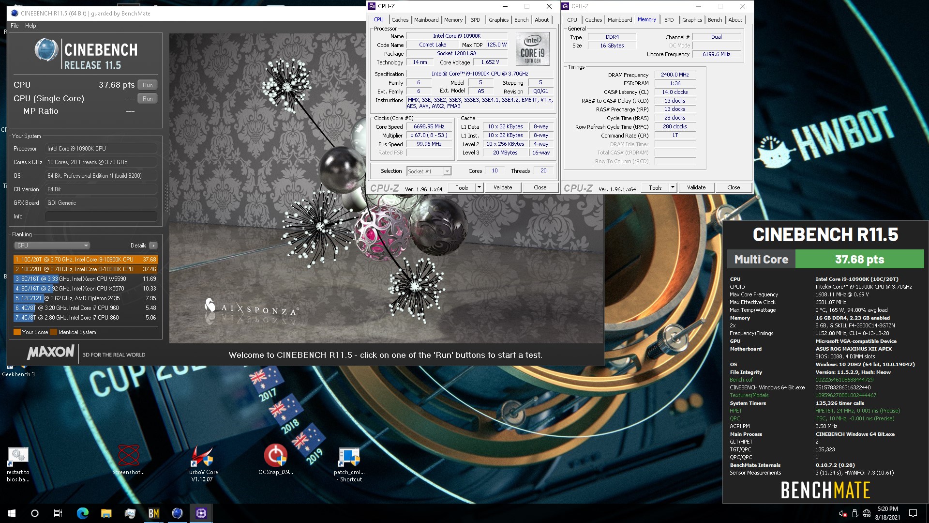Open Tools dropdown arrow in left CPU-Z

(x=479, y=187)
